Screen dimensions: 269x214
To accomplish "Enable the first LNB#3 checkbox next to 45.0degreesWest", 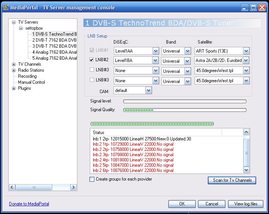I will coord(92,69).
